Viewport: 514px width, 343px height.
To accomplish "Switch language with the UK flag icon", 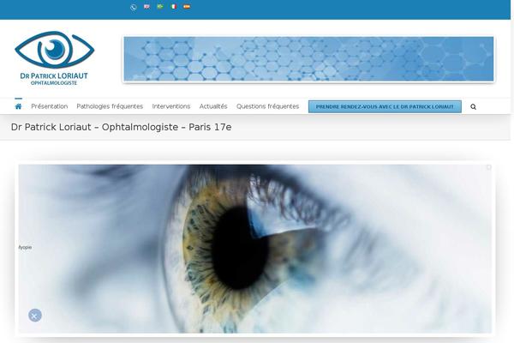I will coord(146,7).
